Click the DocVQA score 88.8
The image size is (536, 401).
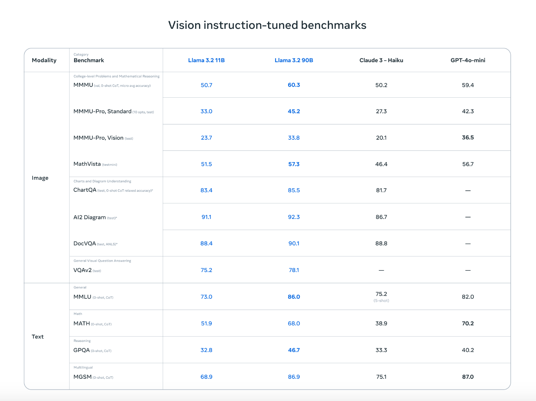[381, 243]
